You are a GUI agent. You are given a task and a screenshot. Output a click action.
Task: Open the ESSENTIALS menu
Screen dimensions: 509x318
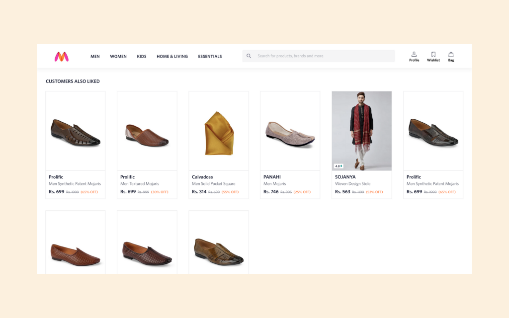point(210,57)
